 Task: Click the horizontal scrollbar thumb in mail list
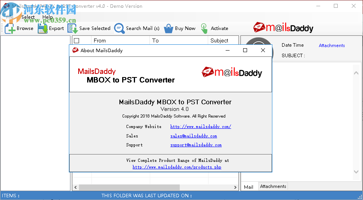coord(130,187)
